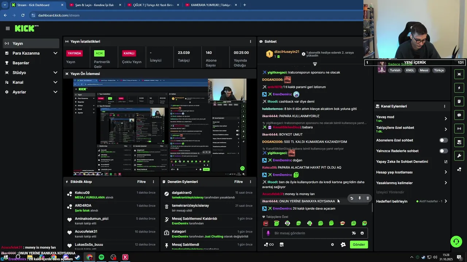Click the microphone icon in message box
Viewport: 467px width, 262px height.
click(x=268, y=233)
